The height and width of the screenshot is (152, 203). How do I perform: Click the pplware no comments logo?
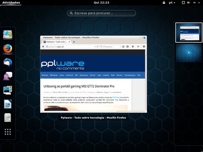(63, 66)
